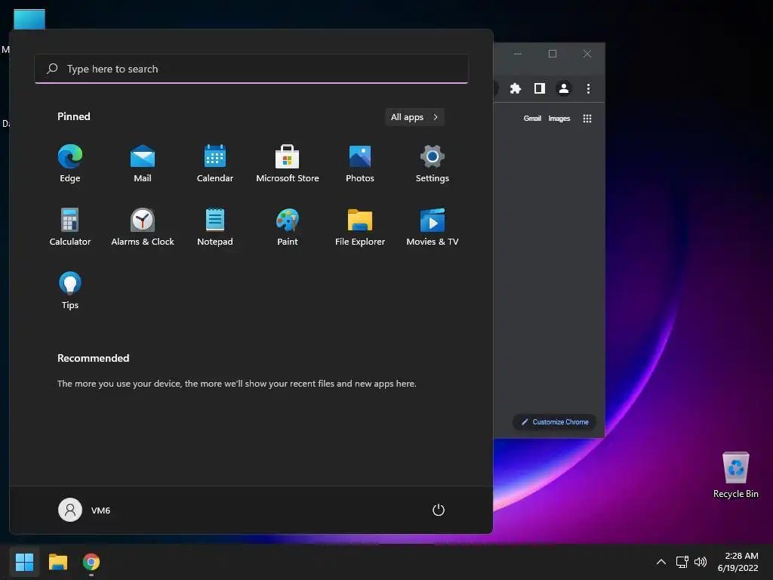Open the Tips app

[70, 291]
